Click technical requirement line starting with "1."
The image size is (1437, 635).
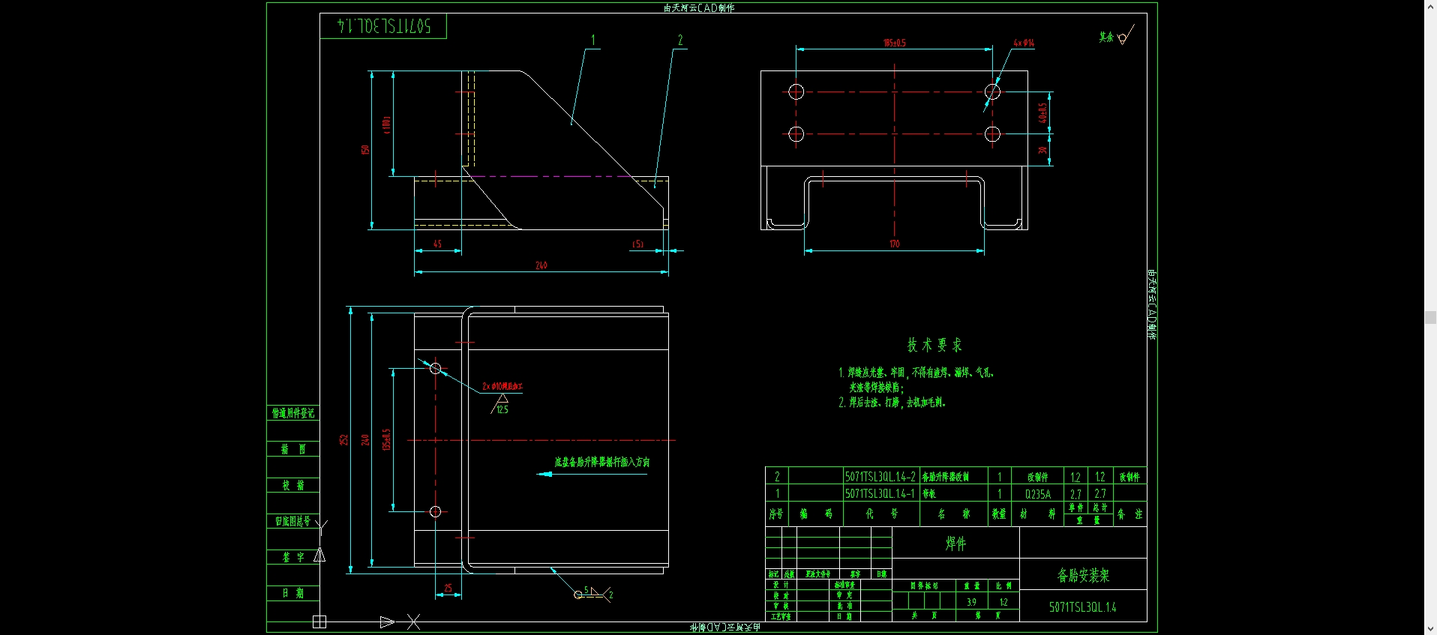(916, 372)
